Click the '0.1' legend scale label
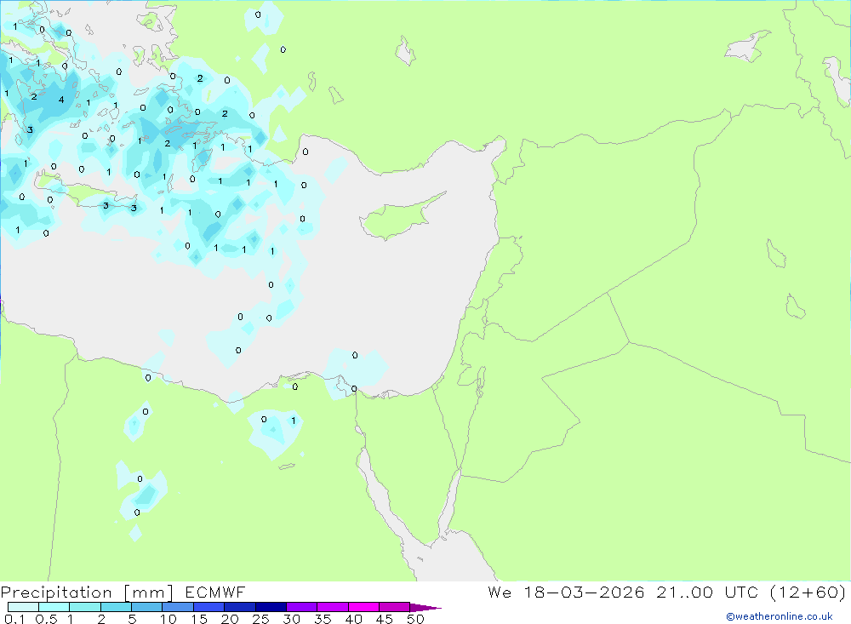The image size is (851, 624). [14, 619]
